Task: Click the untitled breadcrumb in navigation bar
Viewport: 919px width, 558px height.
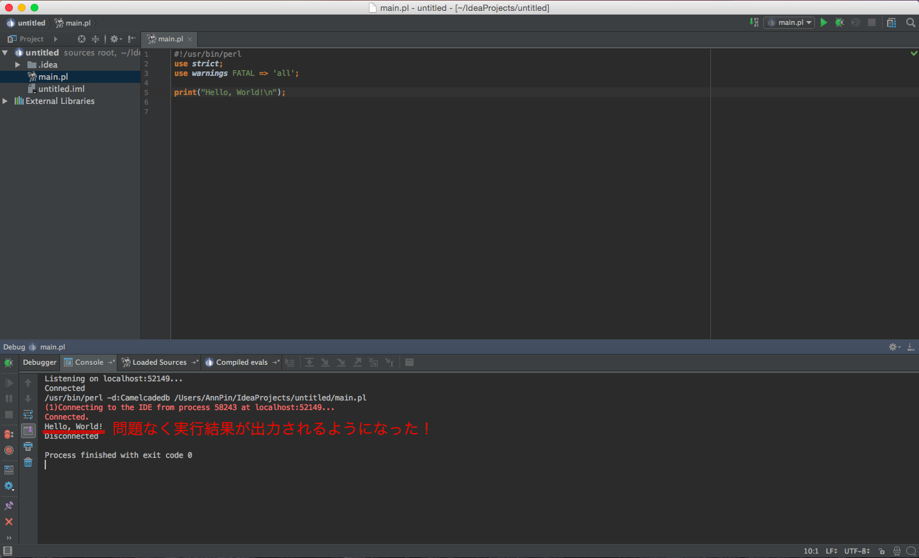Action: (31, 23)
